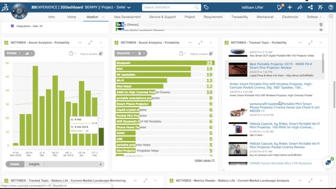Select the Insights toggle button

pyautogui.click(x=34, y=164)
